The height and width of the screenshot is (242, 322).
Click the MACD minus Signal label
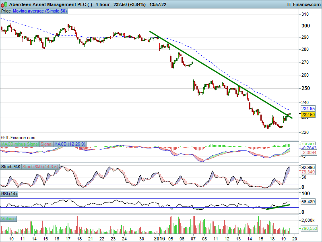click(20, 144)
